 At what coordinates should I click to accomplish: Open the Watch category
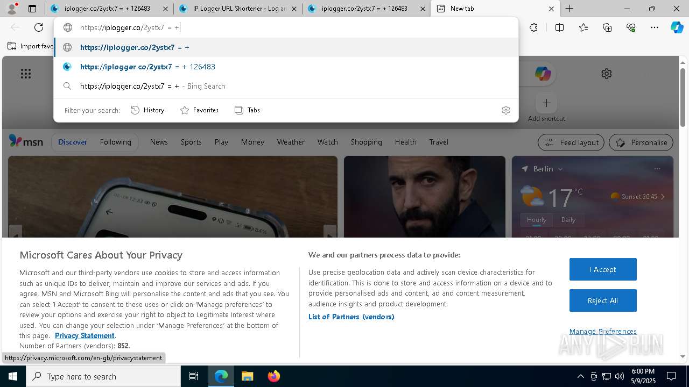click(328, 142)
